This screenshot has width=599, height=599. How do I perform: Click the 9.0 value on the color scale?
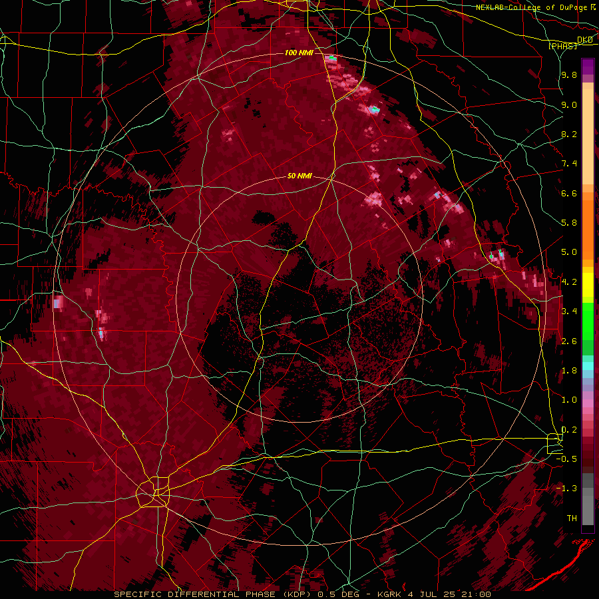[569, 104]
